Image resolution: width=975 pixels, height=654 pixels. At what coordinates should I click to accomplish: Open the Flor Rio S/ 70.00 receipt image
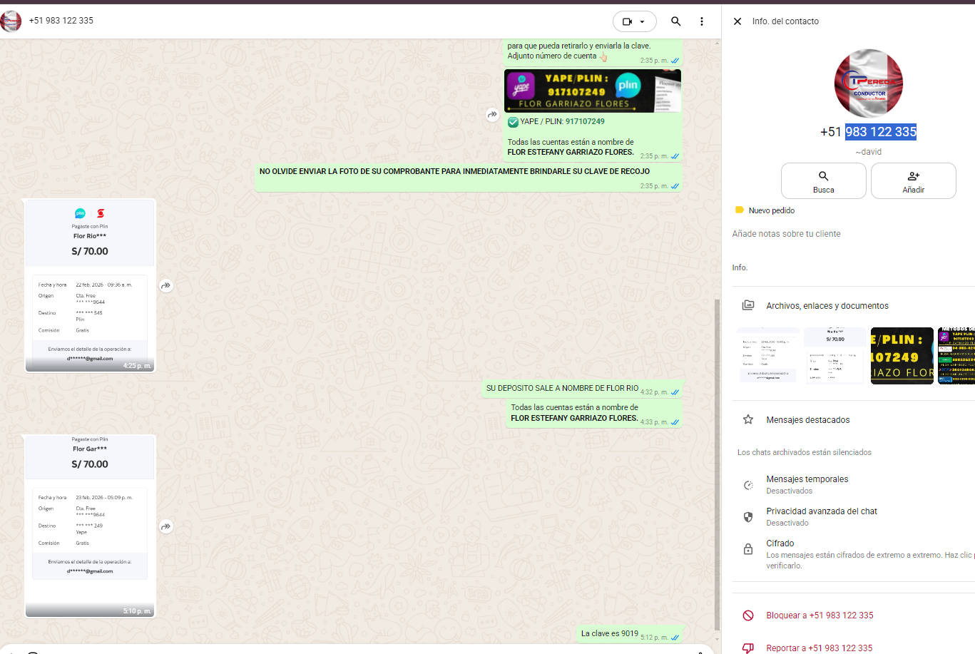(90, 285)
